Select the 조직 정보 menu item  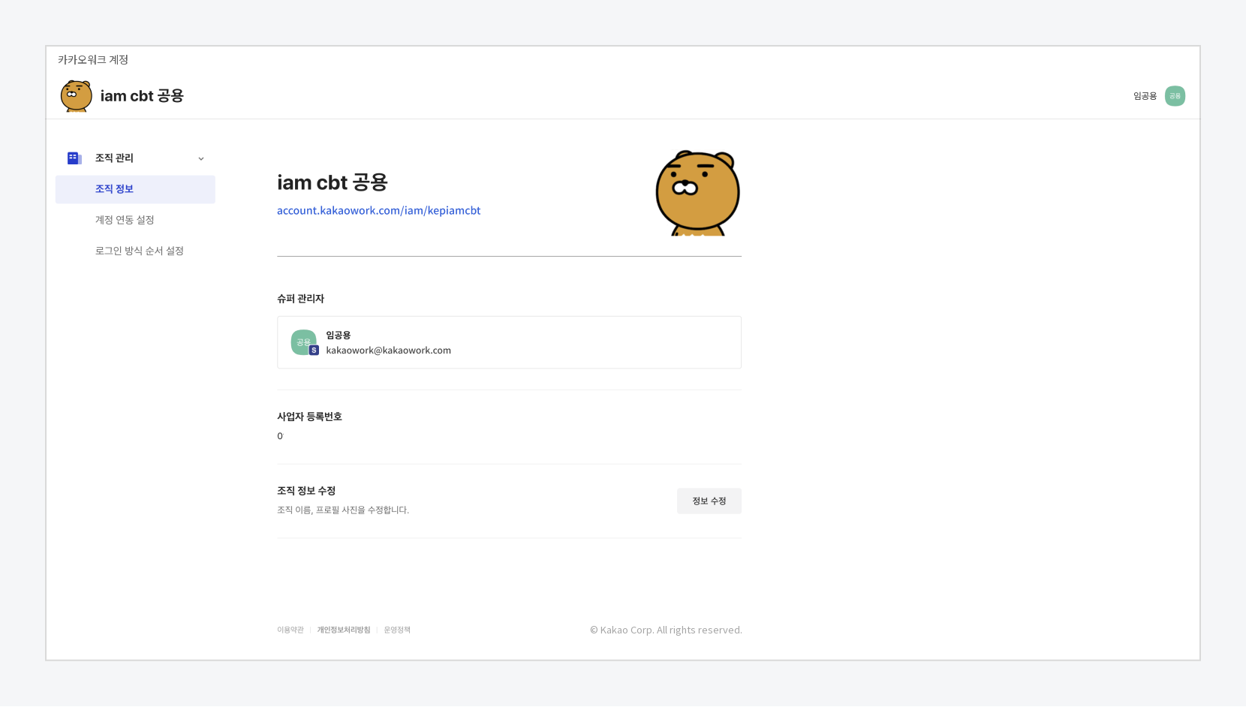pyautogui.click(x=135, y=189)
